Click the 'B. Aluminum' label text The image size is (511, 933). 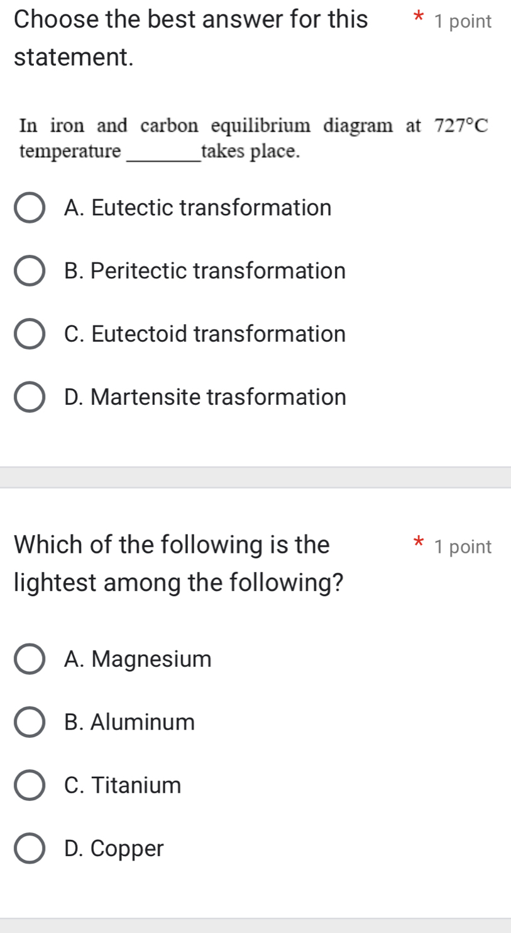129,722
